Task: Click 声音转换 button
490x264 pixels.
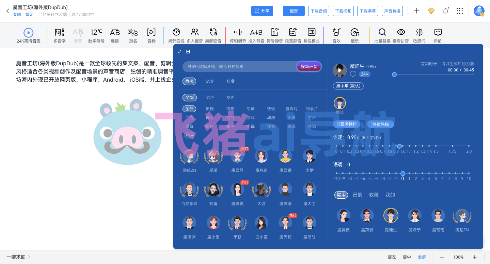Action: [392, 11]
